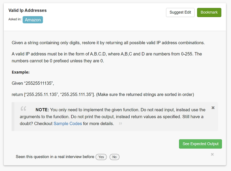The width and height of the screenshot is (231, 171).
Task: Answer Yes to seen in real interview
Action: [x=101, y=157]
